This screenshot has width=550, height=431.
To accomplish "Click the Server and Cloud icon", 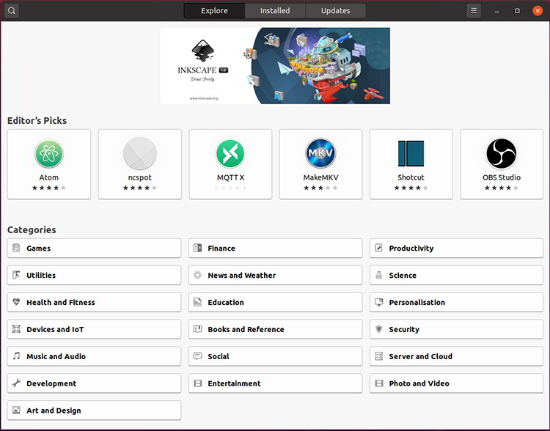I will pos(379,356).
